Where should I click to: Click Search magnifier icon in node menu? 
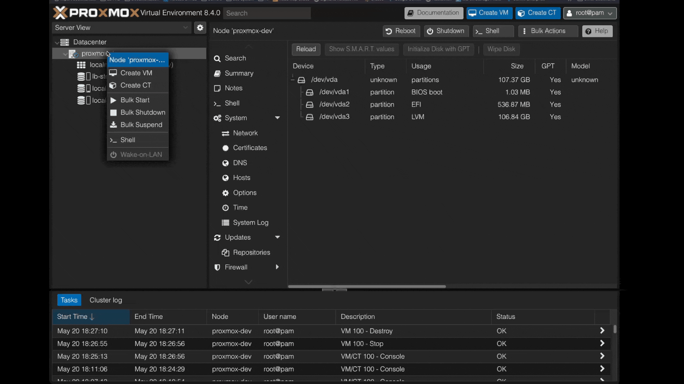pos(217,59)
